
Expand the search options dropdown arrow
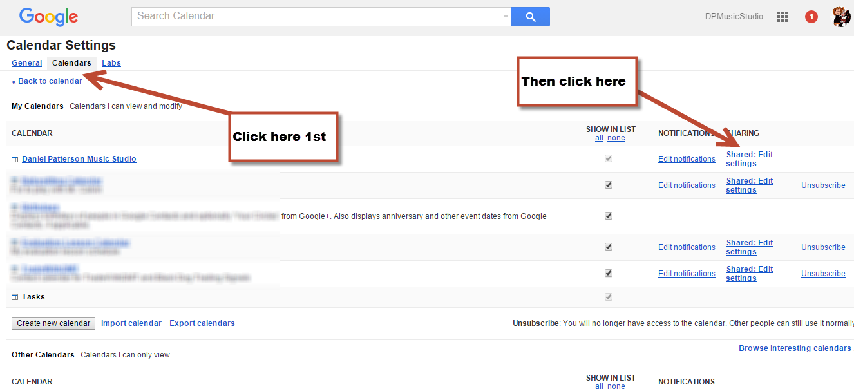click(506, 17)
